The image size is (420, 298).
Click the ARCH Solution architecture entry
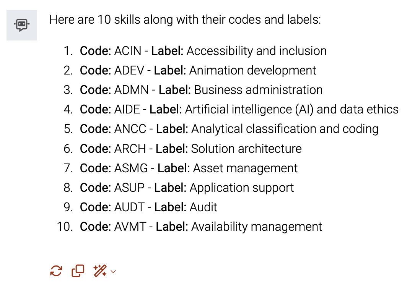pyautogui.click(x=191, y=149)
